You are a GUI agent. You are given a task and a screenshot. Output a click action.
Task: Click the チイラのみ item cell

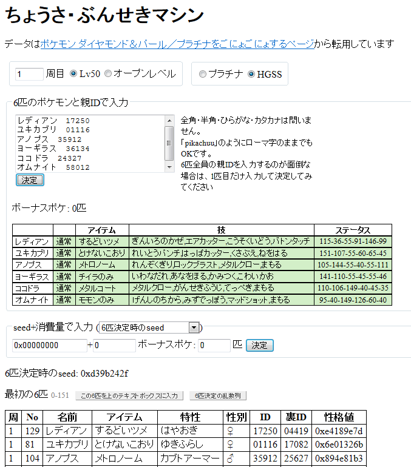tap(102, 277)
